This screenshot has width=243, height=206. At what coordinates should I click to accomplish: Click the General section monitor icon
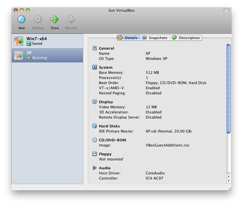pos(95,48)
